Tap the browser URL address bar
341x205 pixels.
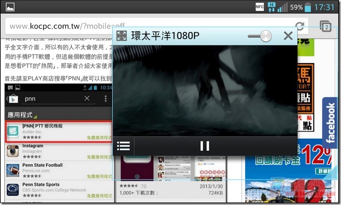click(156, 26)
